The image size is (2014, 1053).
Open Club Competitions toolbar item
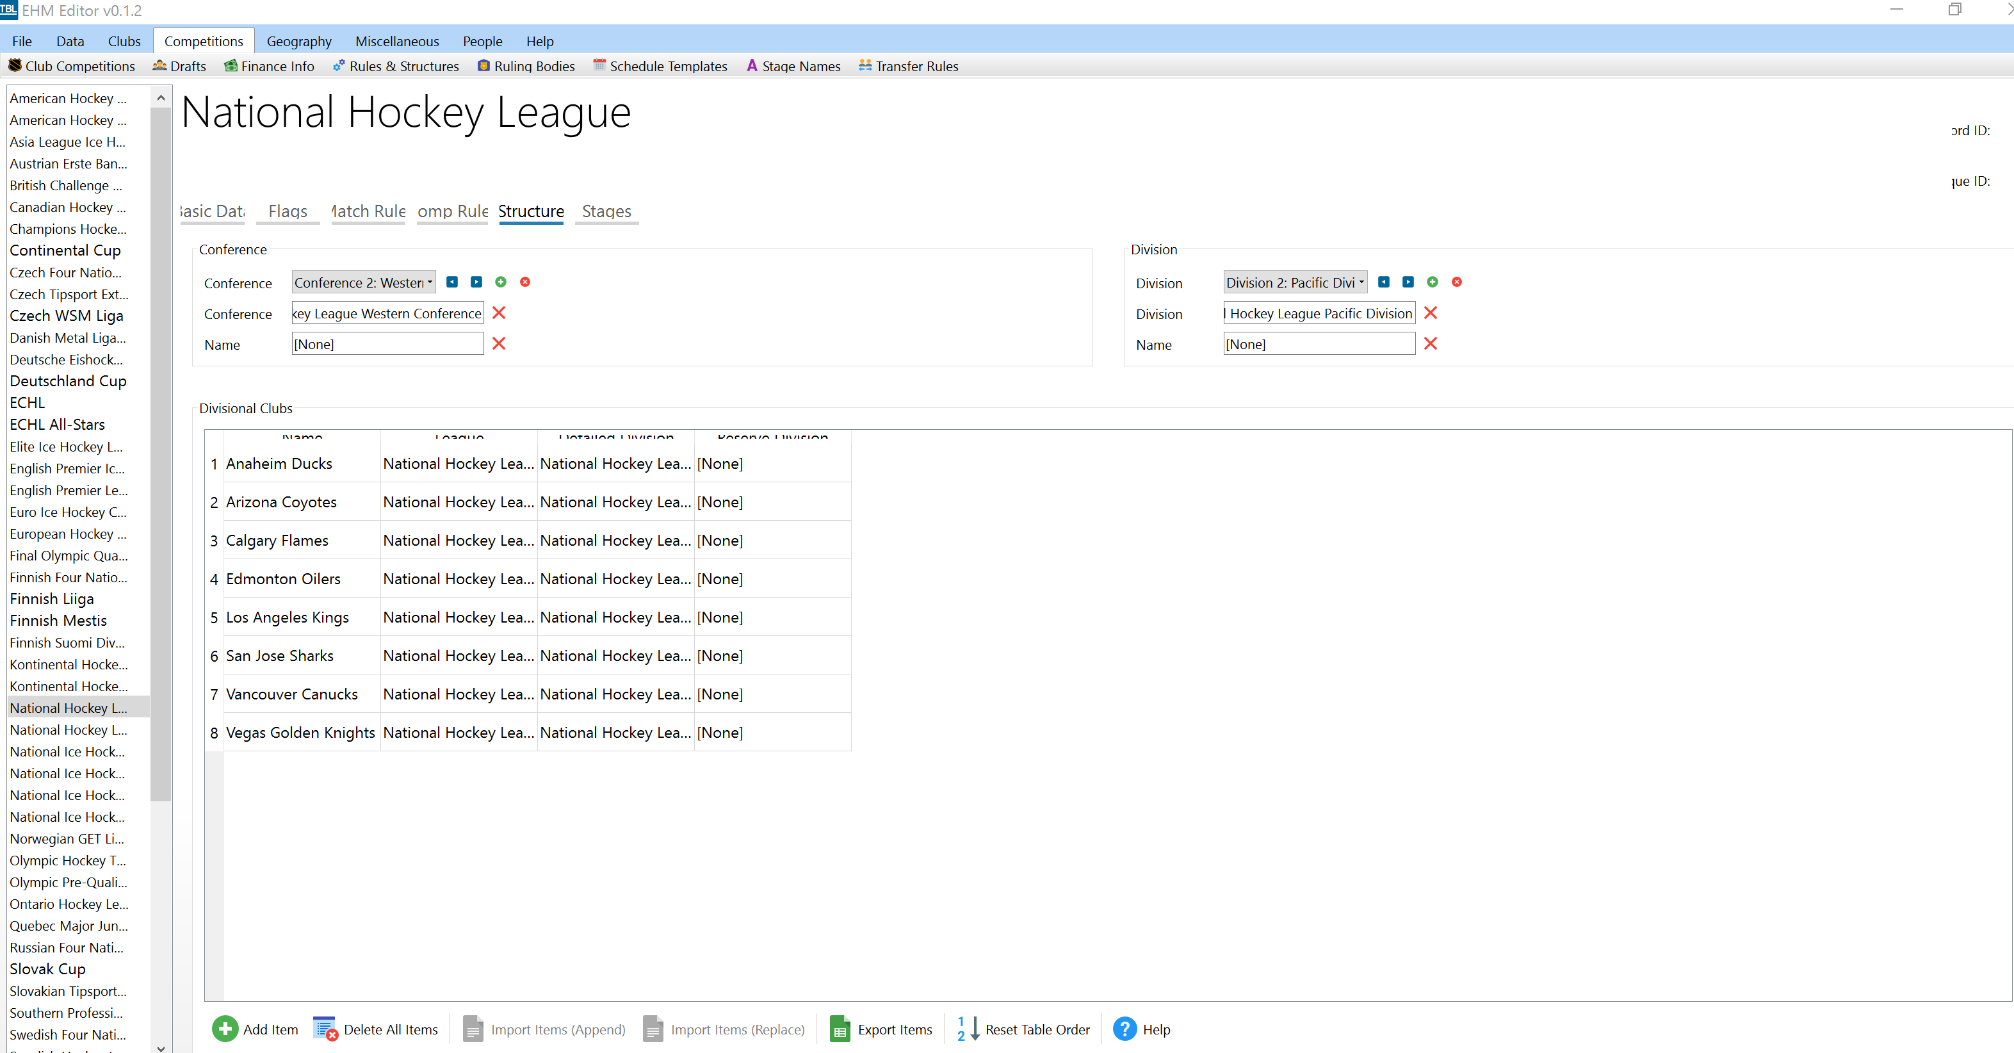click(71, 67)
